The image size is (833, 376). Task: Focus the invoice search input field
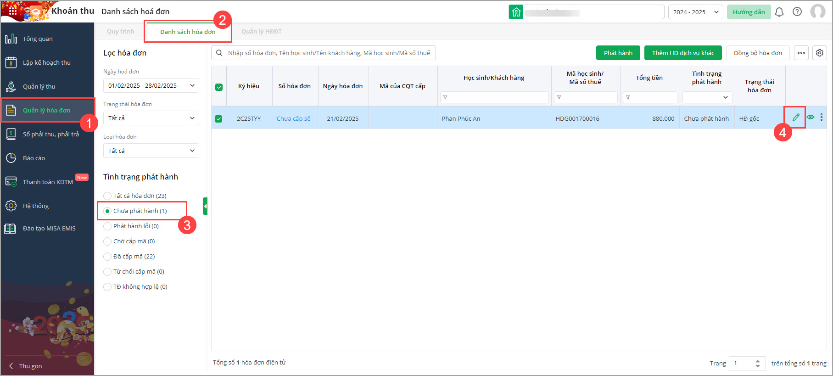coord(324,53)
